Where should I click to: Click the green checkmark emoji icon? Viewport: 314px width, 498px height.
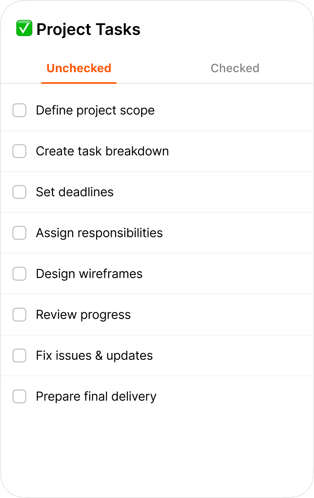click(24, 29)
